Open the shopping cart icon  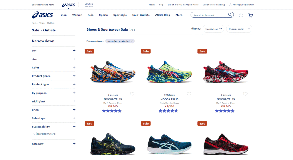click(x=250, y=15)
